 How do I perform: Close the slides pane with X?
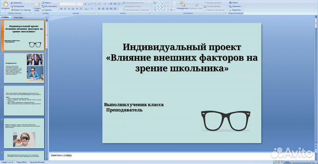click(x=46, y=17)
